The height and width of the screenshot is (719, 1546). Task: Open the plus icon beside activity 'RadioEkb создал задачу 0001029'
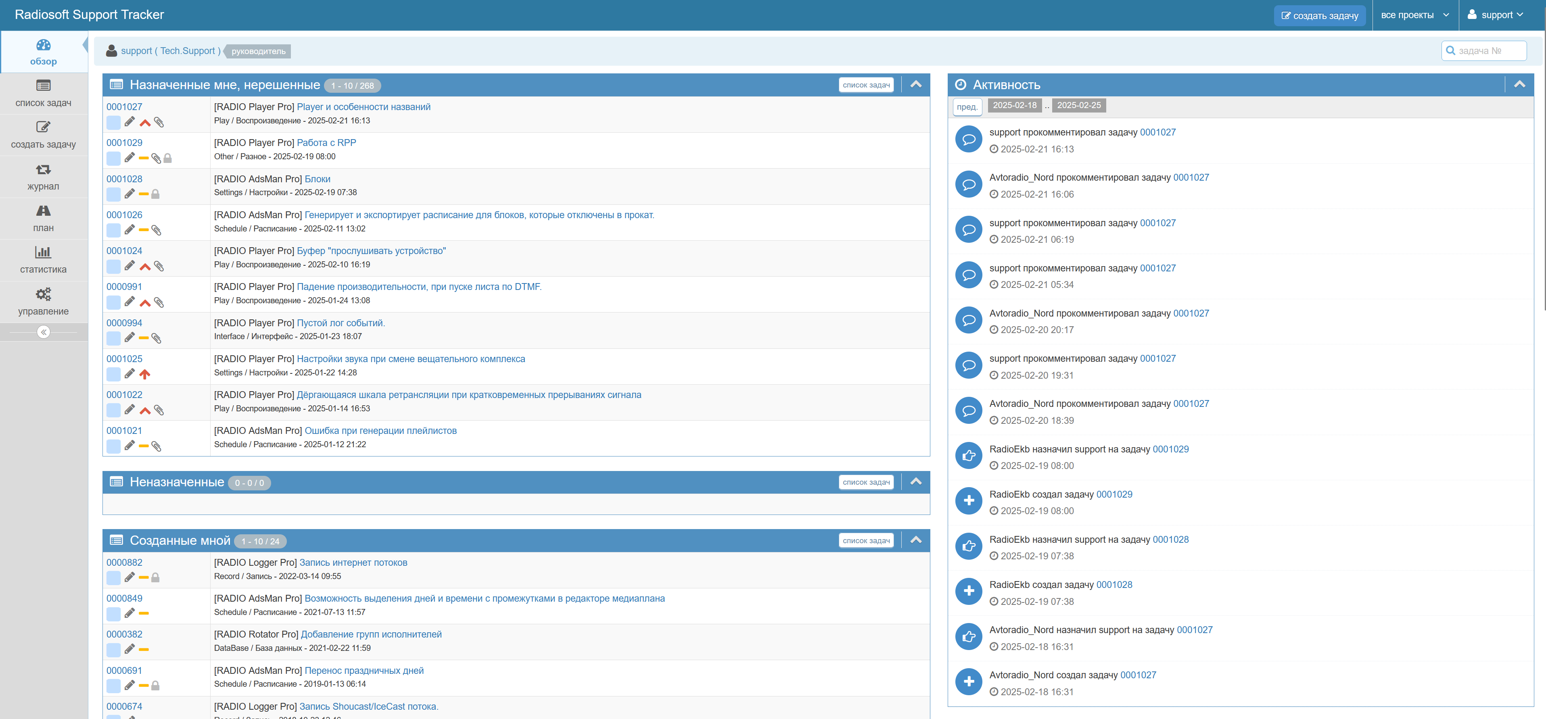(968, 501)
